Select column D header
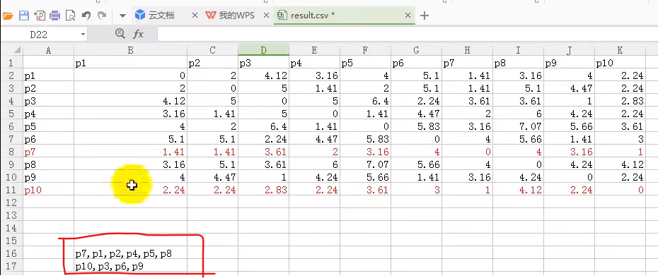Screen dimensions: 658x278 (x=263, y=50)
